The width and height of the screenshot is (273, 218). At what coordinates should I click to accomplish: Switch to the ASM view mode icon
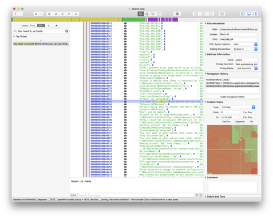point(140,14)
